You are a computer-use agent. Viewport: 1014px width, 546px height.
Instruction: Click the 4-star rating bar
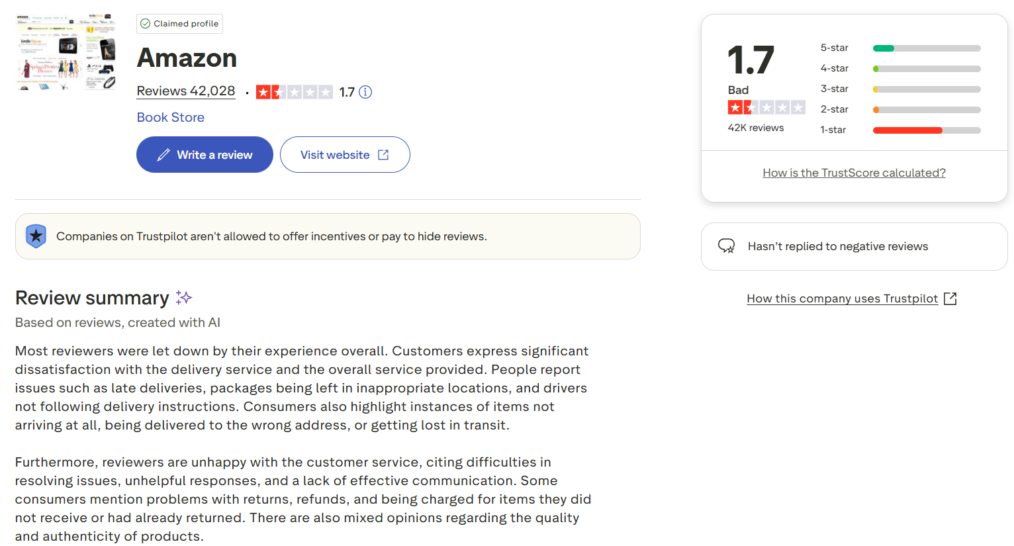tap(927, 69)
